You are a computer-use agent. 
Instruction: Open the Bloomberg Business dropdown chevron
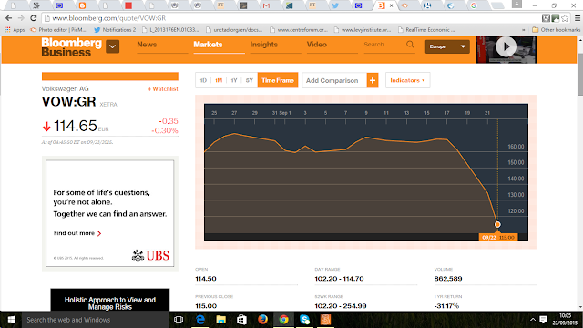coord(112,46)
